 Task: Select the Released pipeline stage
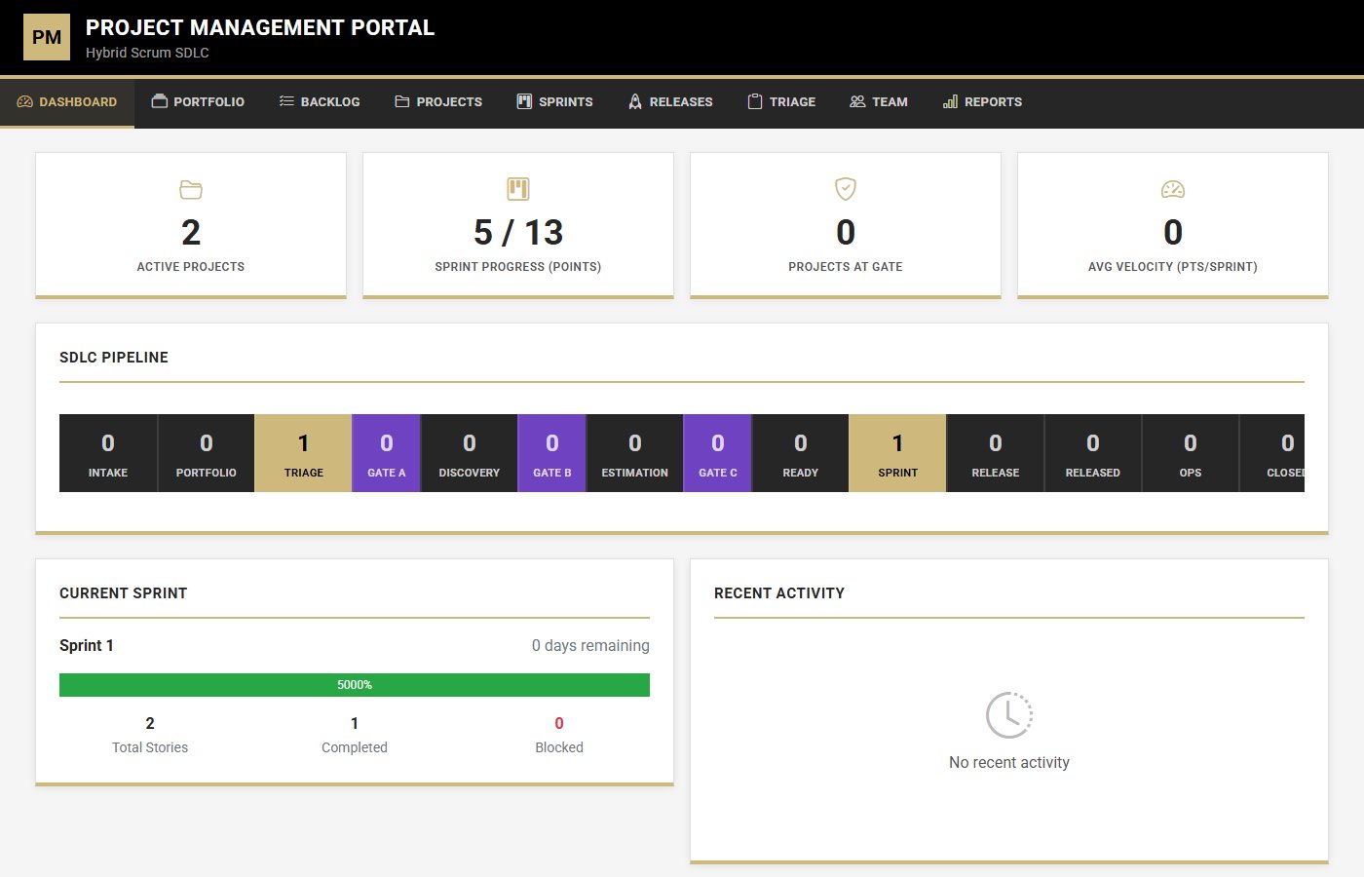point(1092,453)
